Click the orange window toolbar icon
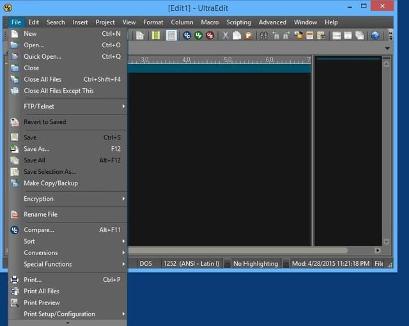 click(x=309, y=35)
